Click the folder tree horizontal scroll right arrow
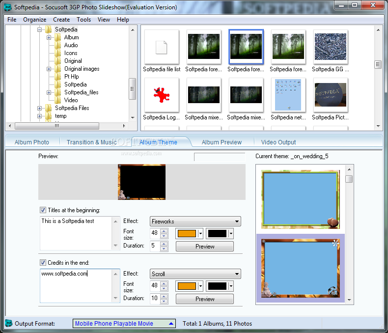388x333 pixels. coord(124,126)
